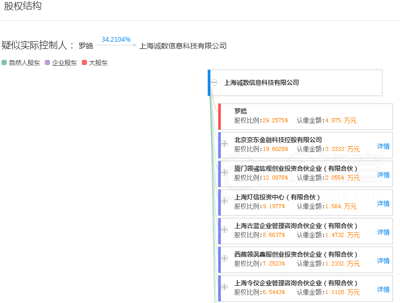Screen dimensions: 400x303
Task: Open 详情 for 上海古蓝企业管理咨询合伙企业
Action: pyautogui.click(x=383, y=232)
